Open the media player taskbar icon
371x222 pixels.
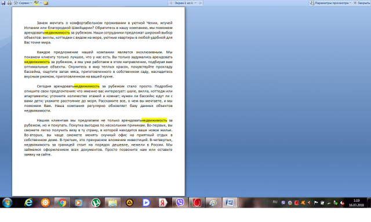pyautogui.click(x=79, y=203)
